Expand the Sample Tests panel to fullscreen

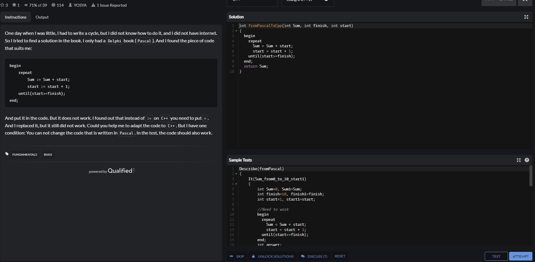pyautogui.click(x=518, y=160)
